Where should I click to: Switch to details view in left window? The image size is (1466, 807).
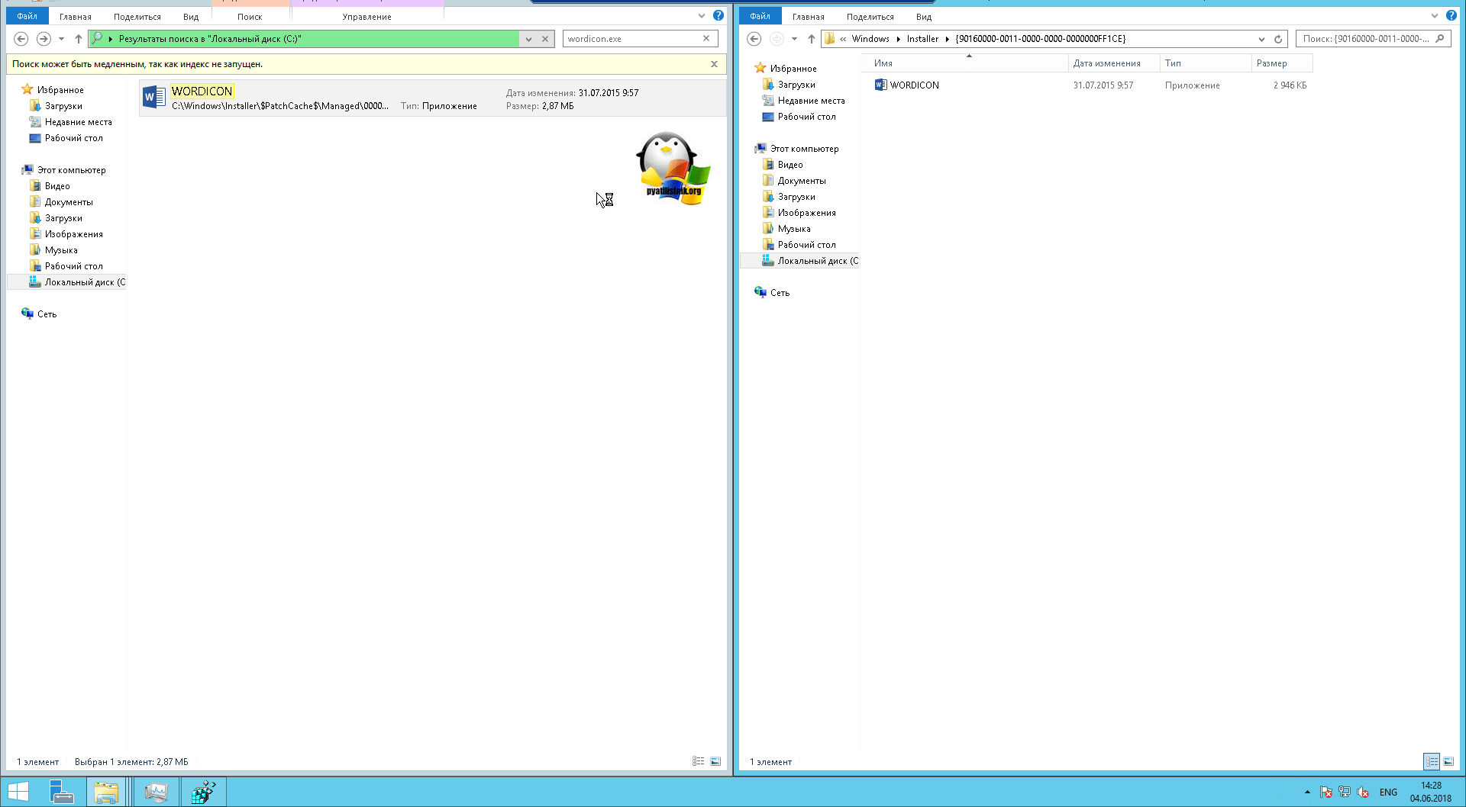point(698,761)
